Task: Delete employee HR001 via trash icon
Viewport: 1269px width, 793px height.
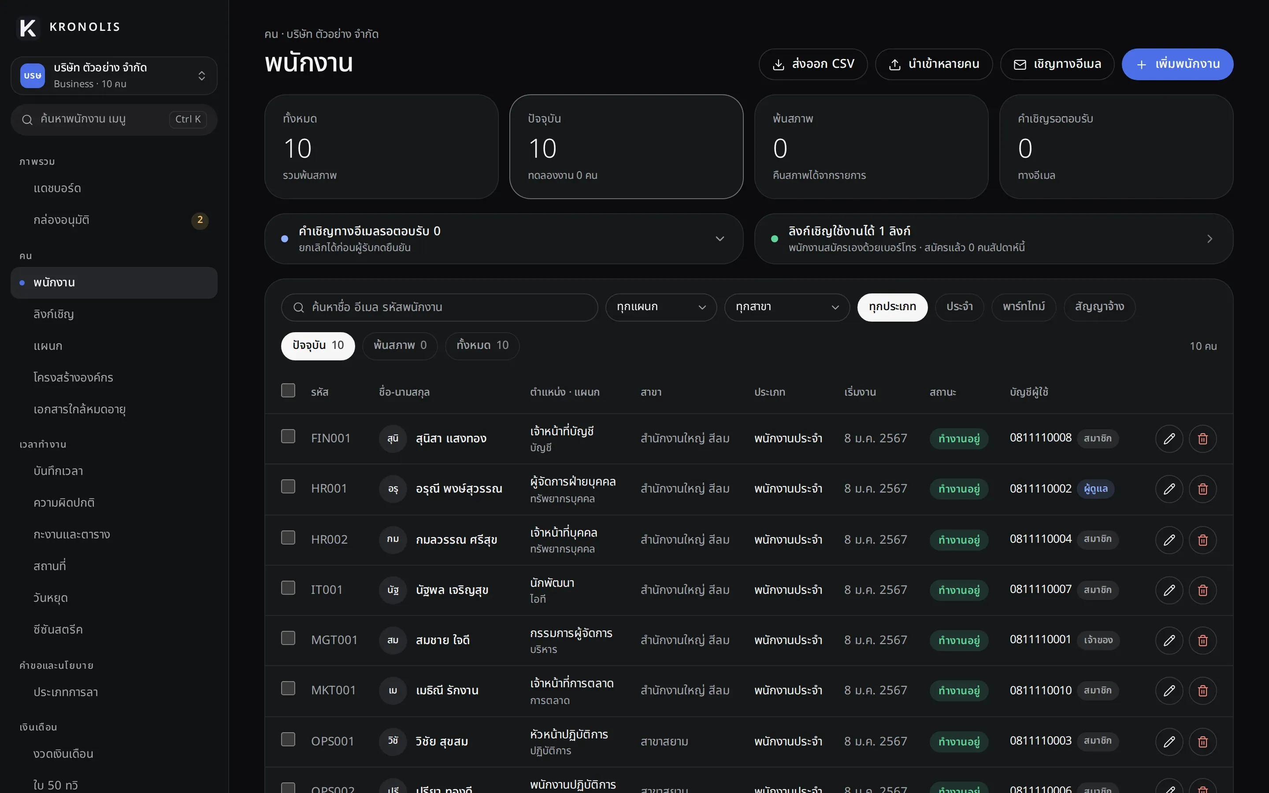Action: click(1202, 489)
